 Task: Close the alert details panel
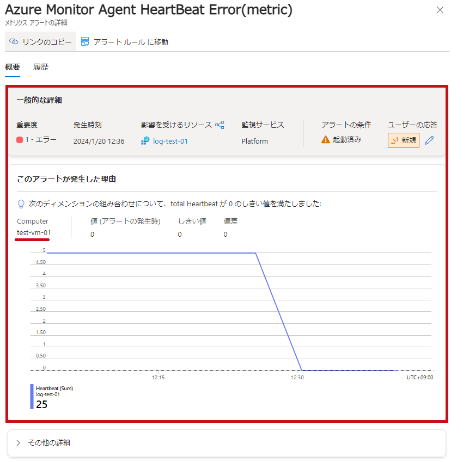click(440, 10)
